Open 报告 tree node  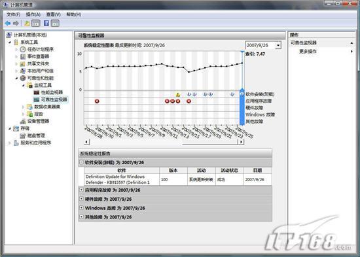click(x=39, y=114)
